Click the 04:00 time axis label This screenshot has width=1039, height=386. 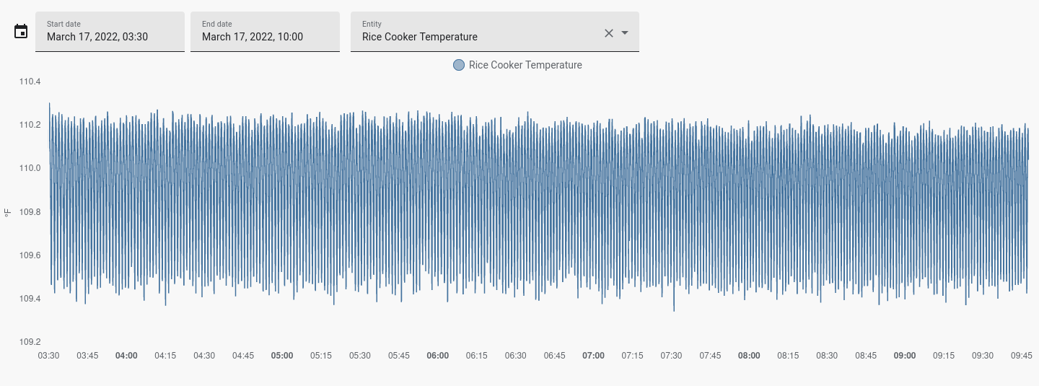[x=126, y=356]
